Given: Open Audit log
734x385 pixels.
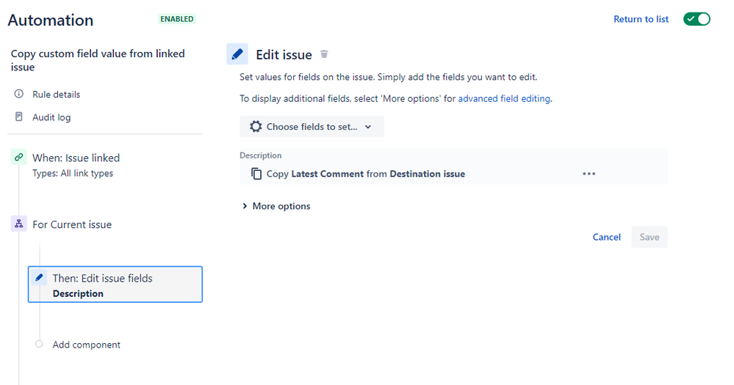Looking at the screenshot, I should point(51,117).
